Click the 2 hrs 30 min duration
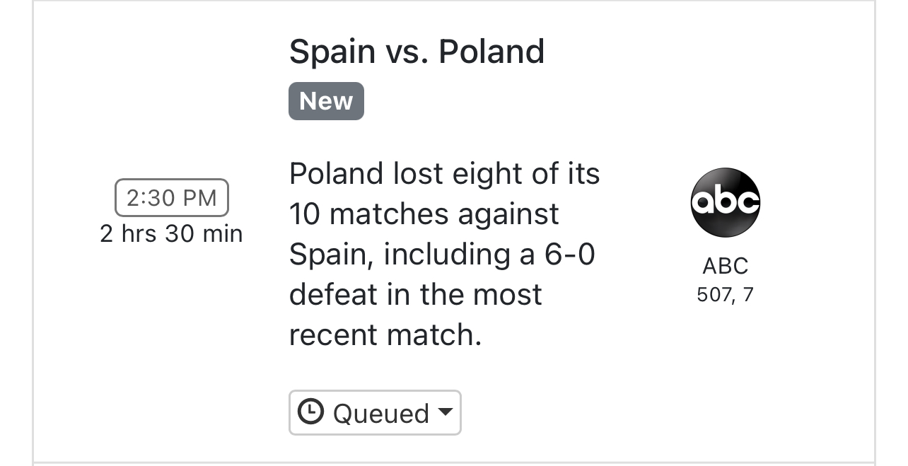Image resolution: width=908 pixels, height=466 pixels. point(171,234)
